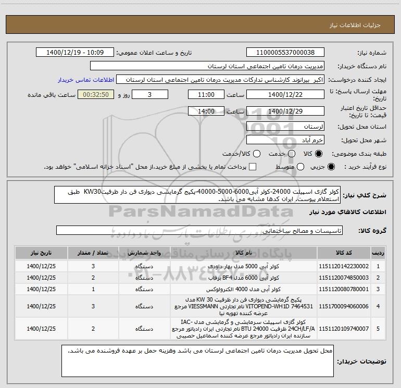Toggle the اسناد خزانه اسلامی payment checkbox
Viewport: 401px width, 388px height.
point(253,167)
